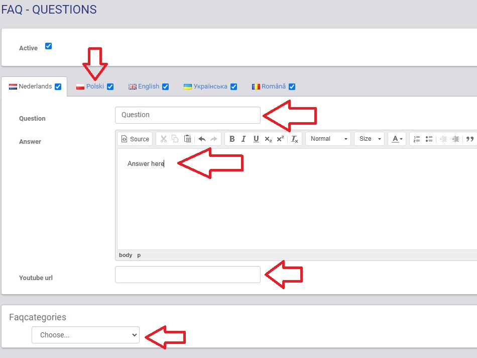This screenshot has height=358, width=477.
Task: Expand the font Size dropdown
Action: pos(369,139)
